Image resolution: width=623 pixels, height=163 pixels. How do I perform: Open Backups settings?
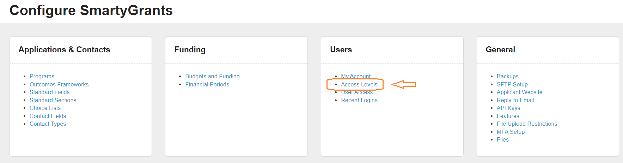point(507,76)
